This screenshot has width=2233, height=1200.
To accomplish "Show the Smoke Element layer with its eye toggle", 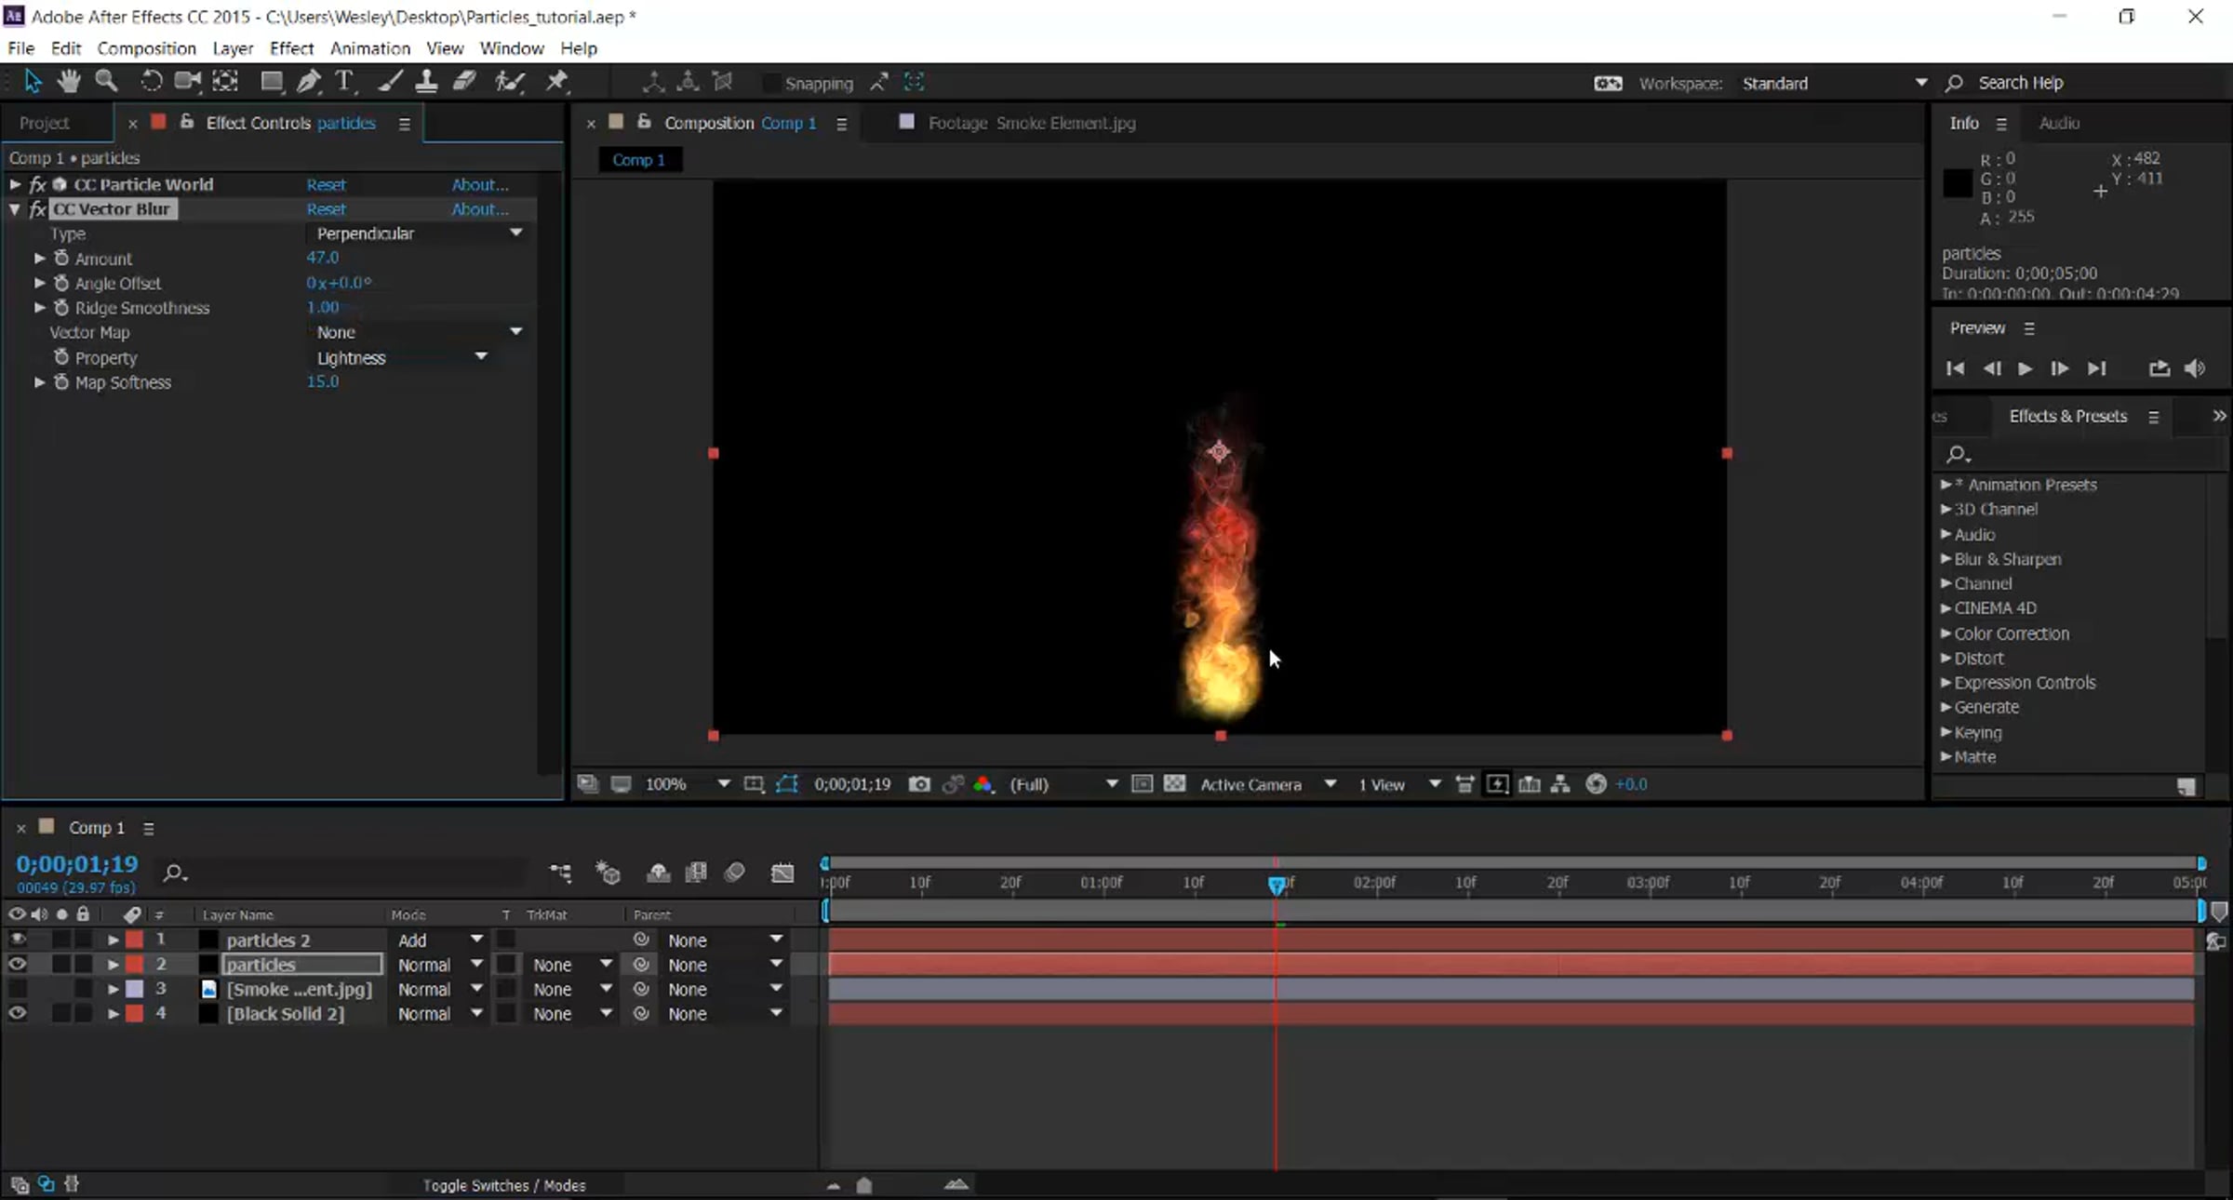I will tap(17, 989).
